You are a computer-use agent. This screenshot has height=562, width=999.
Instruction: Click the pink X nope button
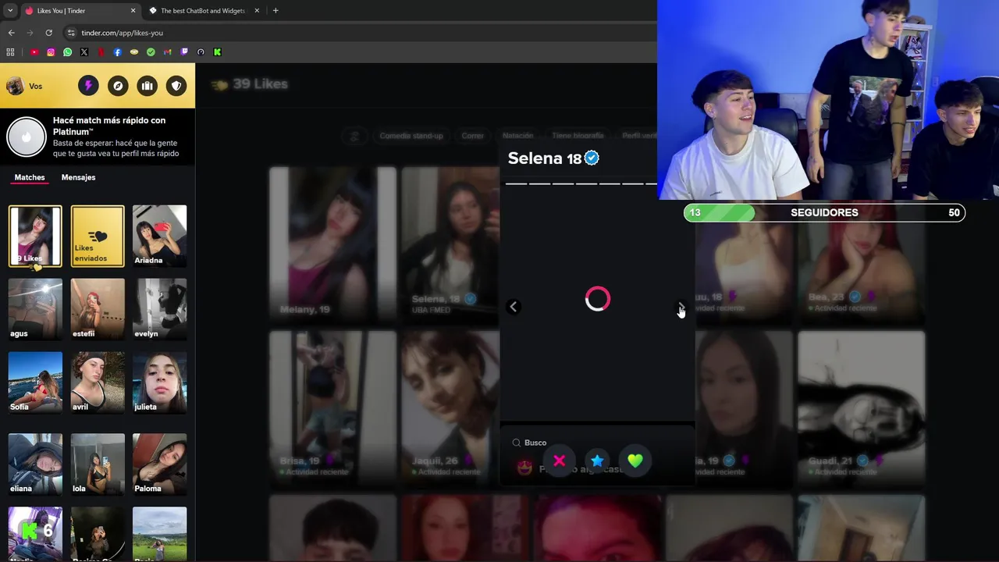(x=559, y=461)
